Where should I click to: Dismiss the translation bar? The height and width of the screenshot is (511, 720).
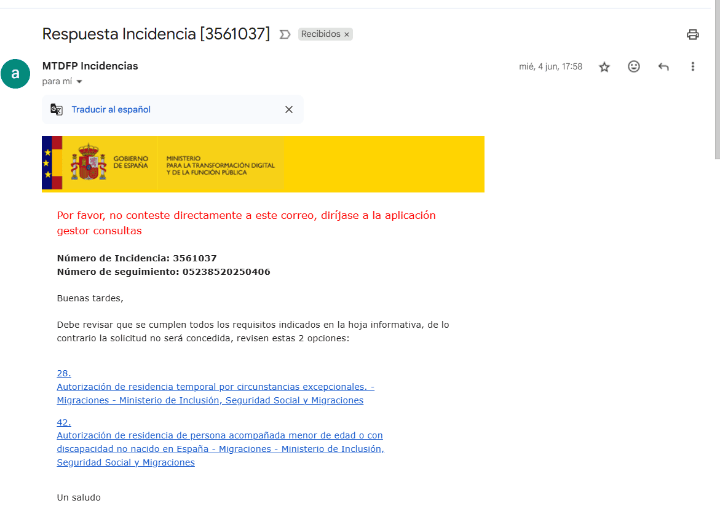(x=289, y=109)
